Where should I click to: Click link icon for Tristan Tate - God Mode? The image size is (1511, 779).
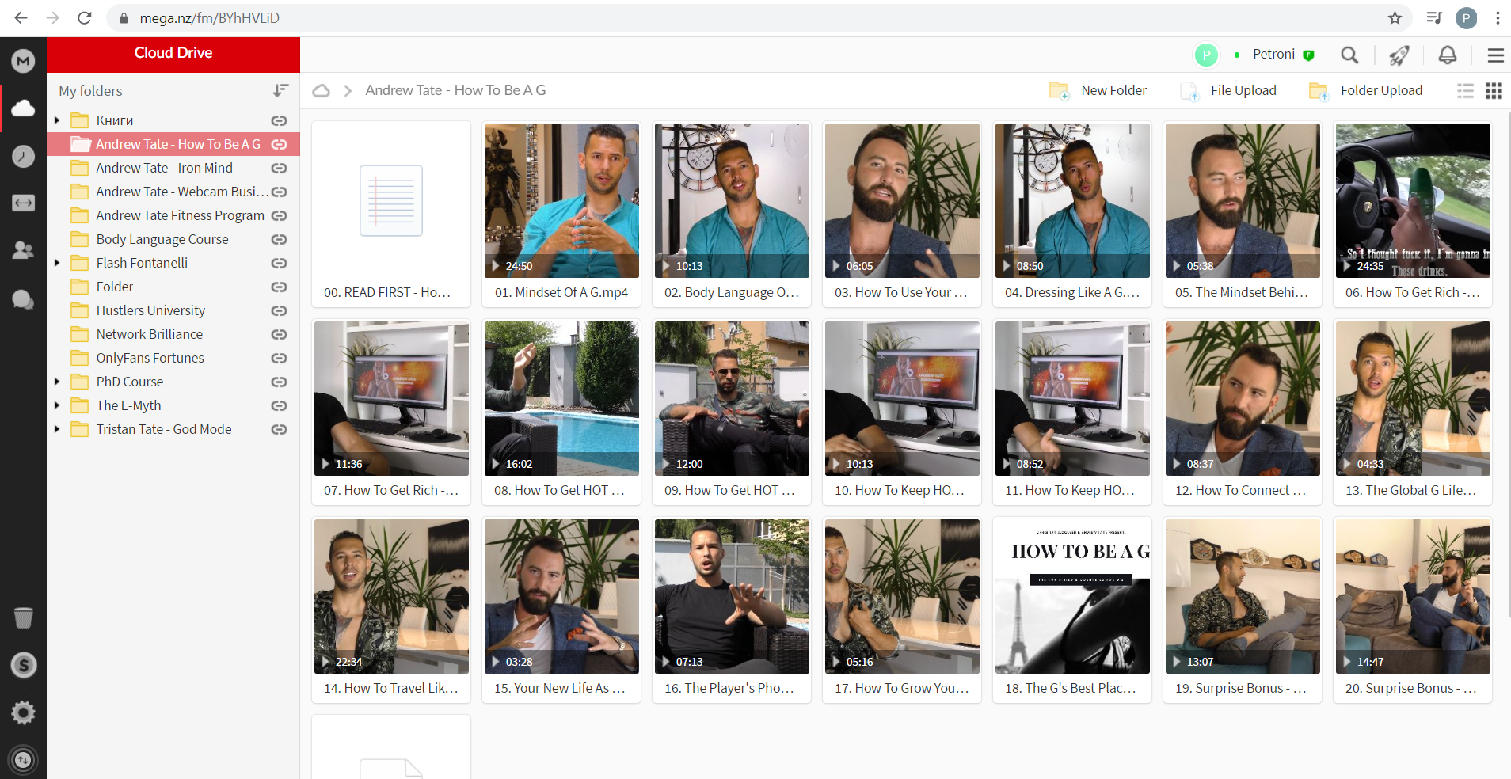point(279,429)
